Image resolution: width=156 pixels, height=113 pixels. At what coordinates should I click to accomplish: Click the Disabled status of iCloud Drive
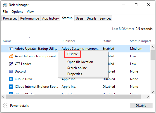tap(109, 79)
